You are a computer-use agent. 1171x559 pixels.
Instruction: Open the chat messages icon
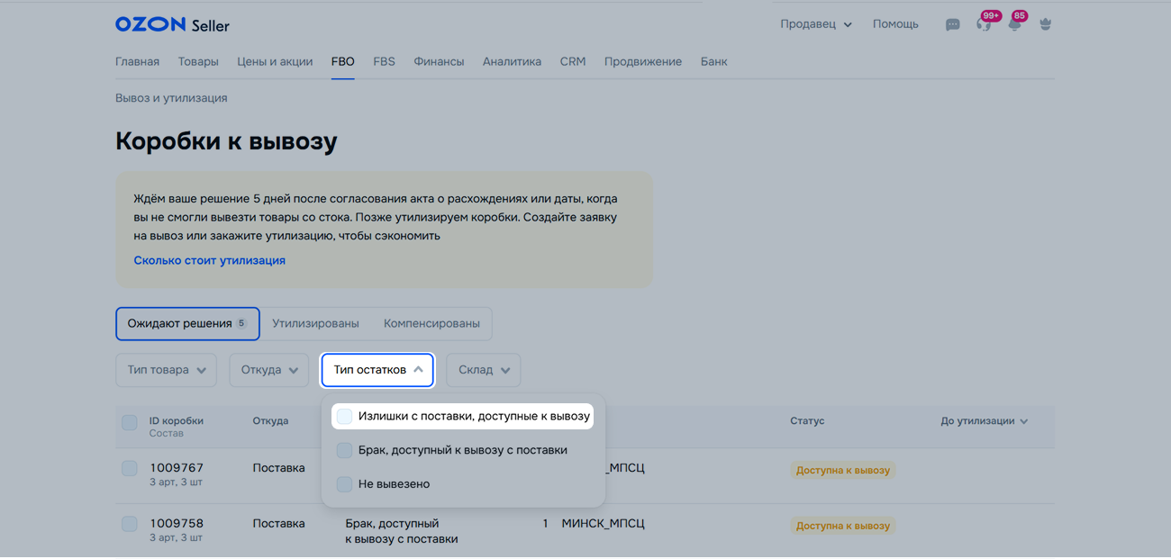[952, 25]
